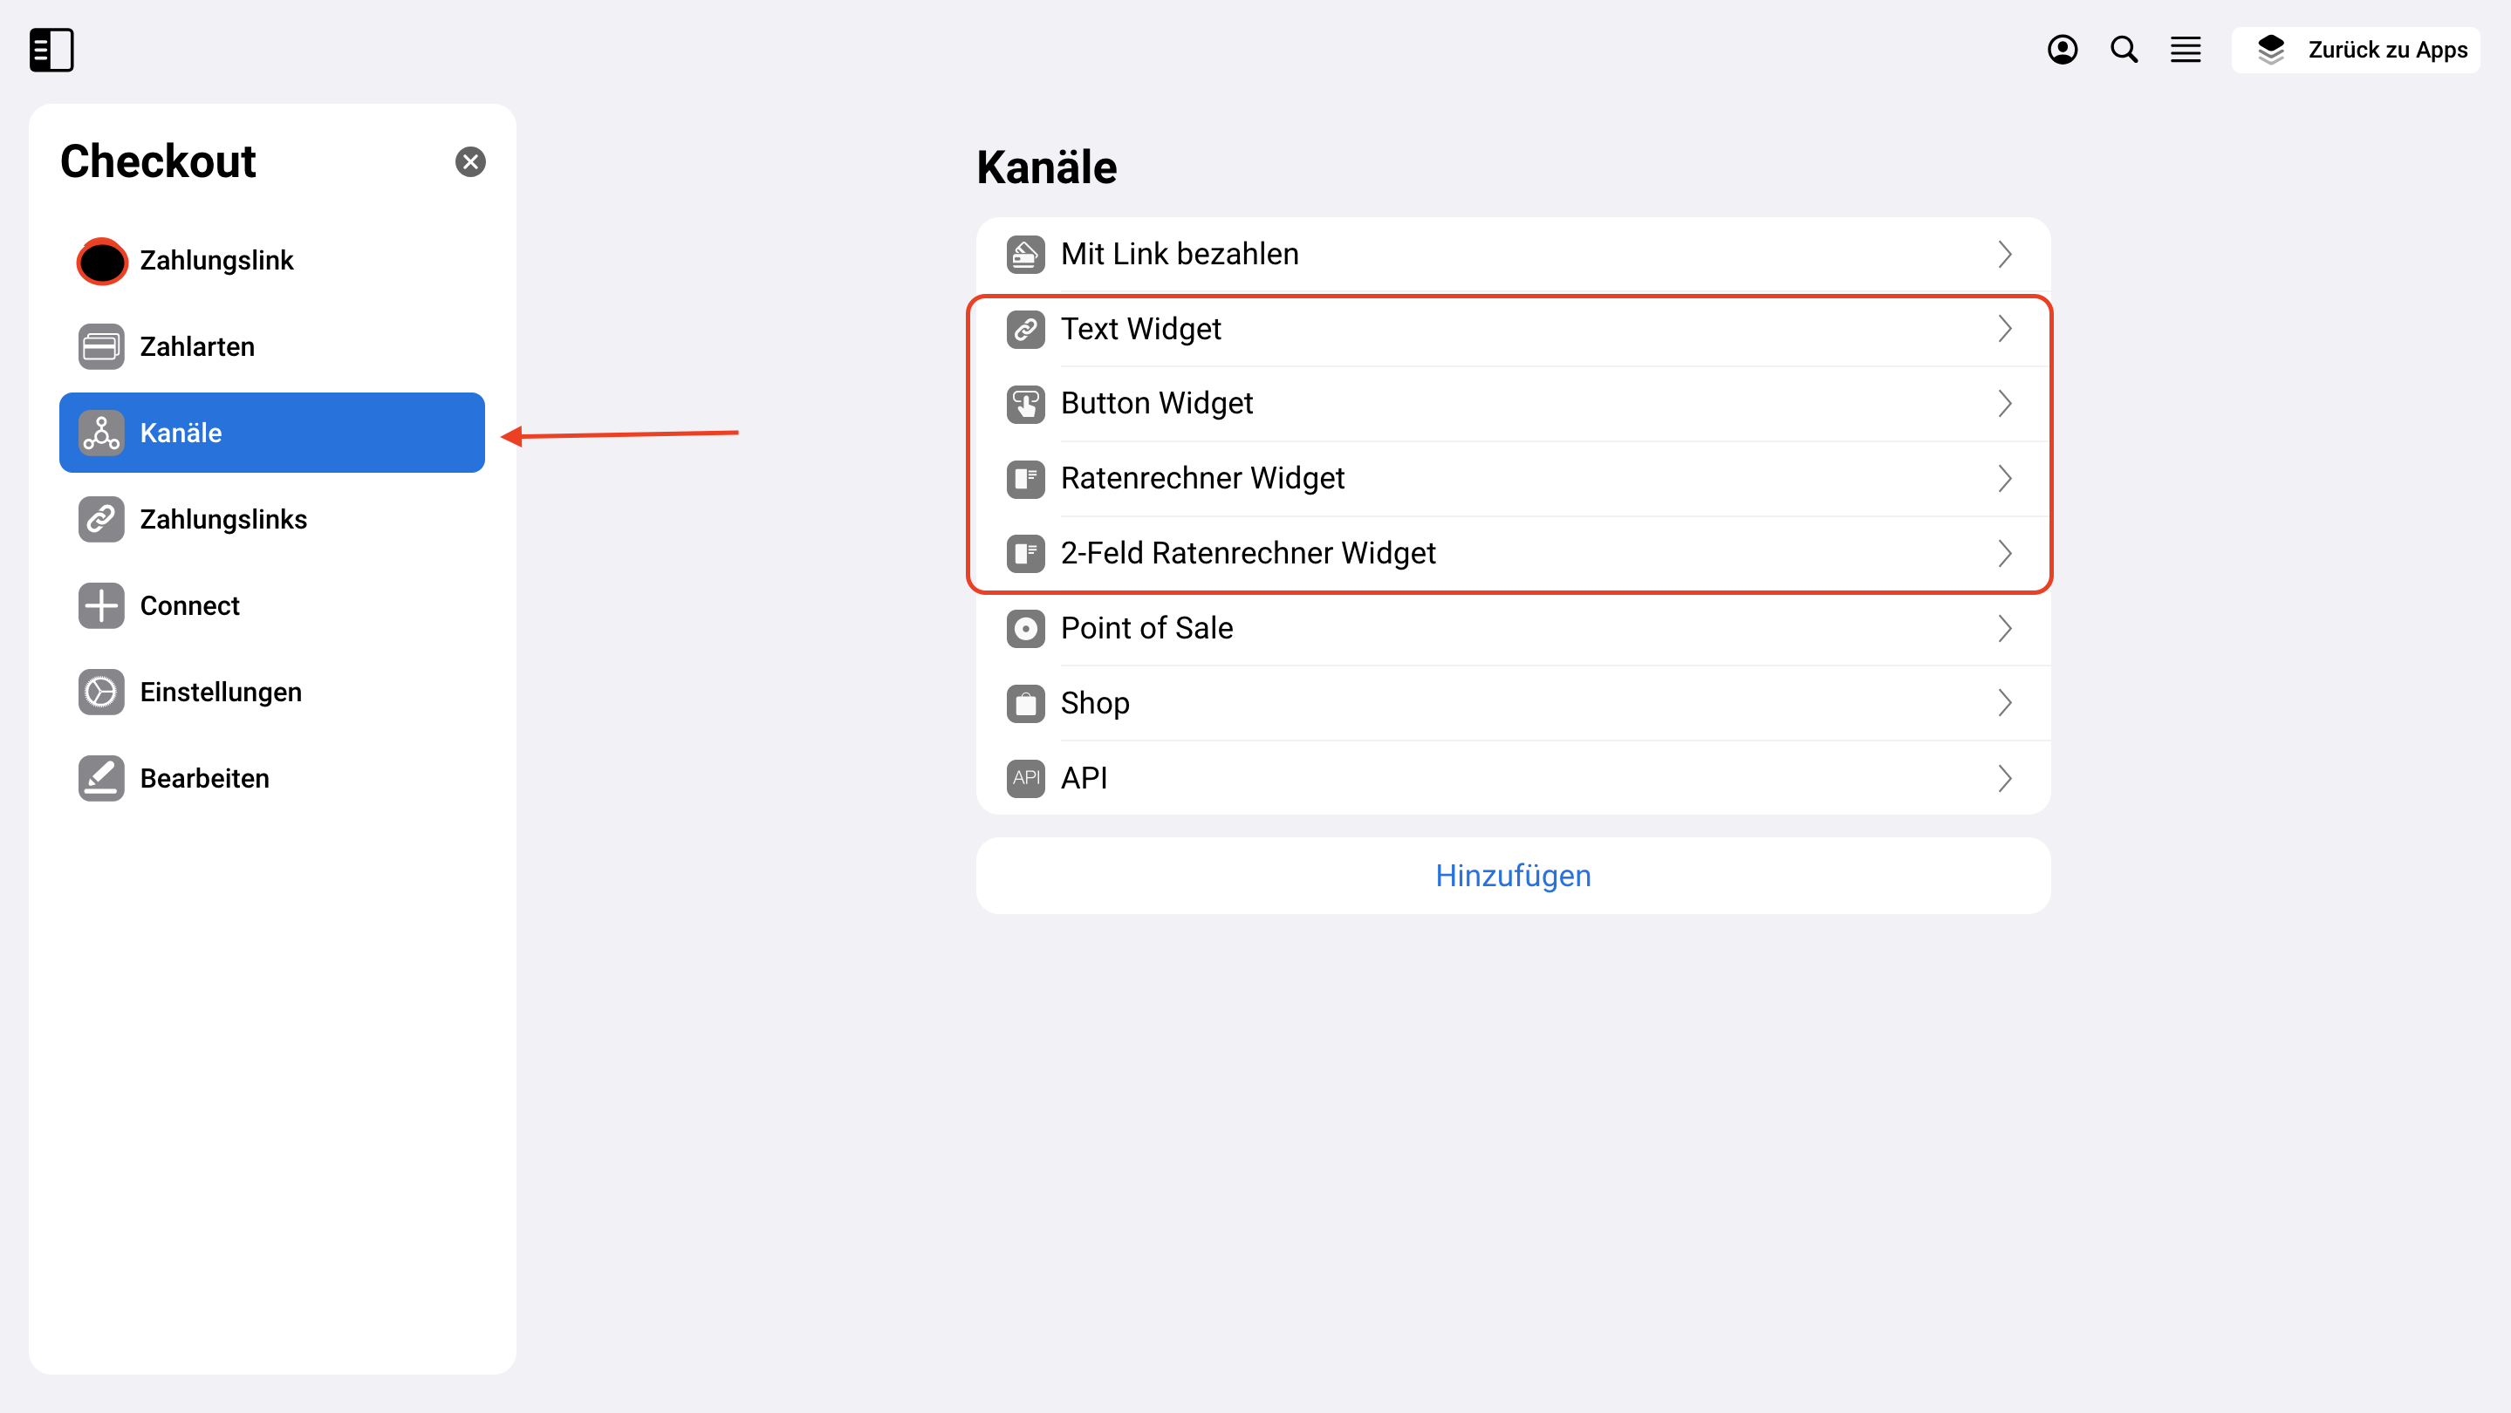This screenshot has height=1413, width=2511.
Task: Close the Checkout panel
Action: [471, 161]
